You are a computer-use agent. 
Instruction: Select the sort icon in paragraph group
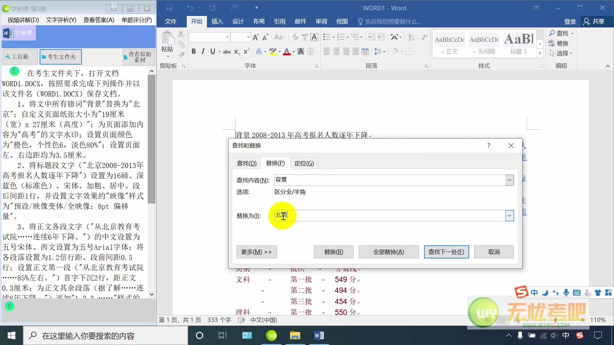[411, 37]
